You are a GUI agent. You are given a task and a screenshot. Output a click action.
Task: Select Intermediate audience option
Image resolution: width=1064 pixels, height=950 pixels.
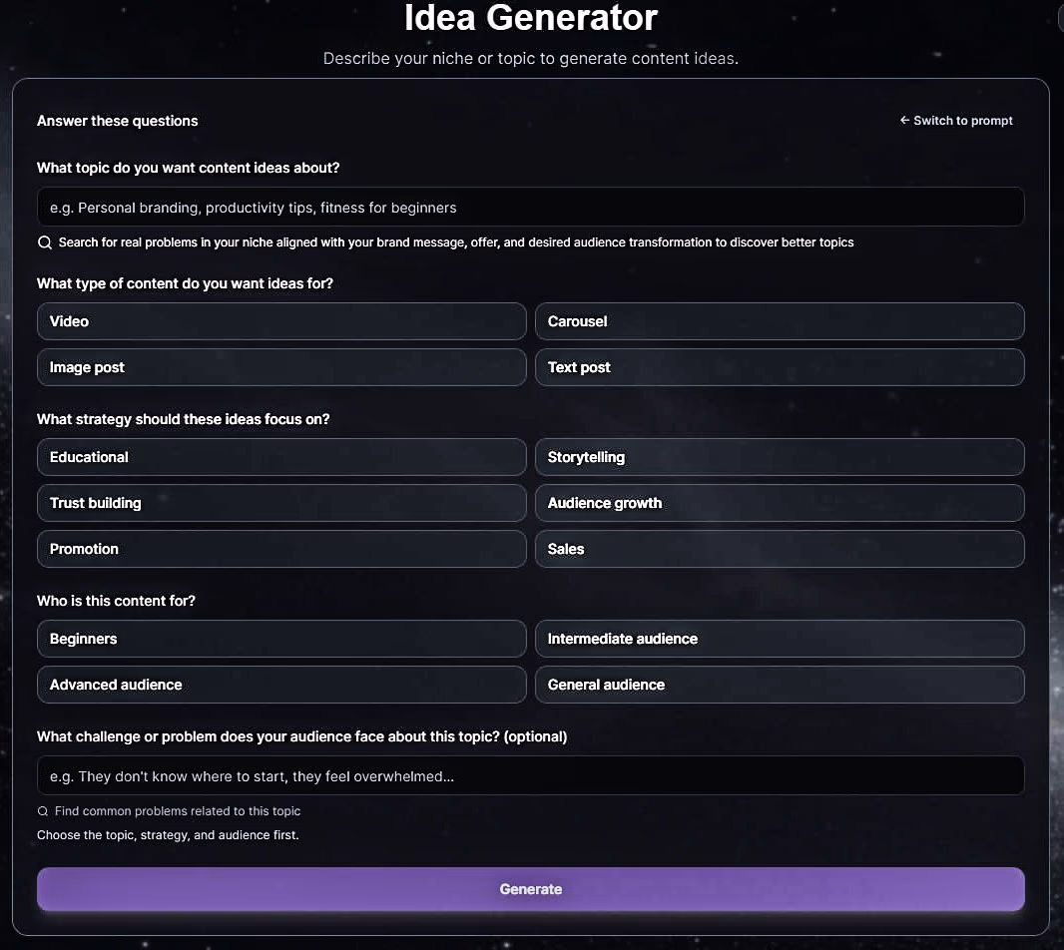[x=780, y=639]
